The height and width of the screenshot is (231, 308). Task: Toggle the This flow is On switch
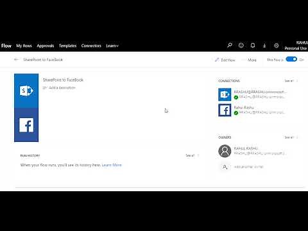click(291, 59)
